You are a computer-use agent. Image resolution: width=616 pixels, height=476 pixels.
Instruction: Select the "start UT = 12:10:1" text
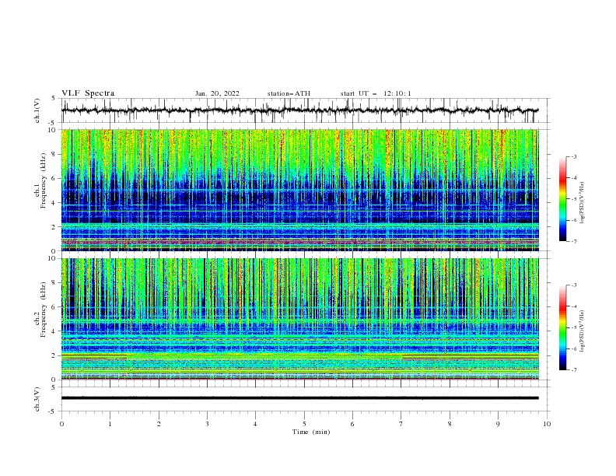point(376,93)
